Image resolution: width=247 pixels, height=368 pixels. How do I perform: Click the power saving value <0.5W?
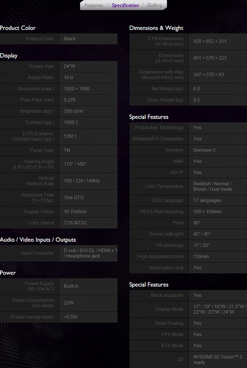coord(71,317)
